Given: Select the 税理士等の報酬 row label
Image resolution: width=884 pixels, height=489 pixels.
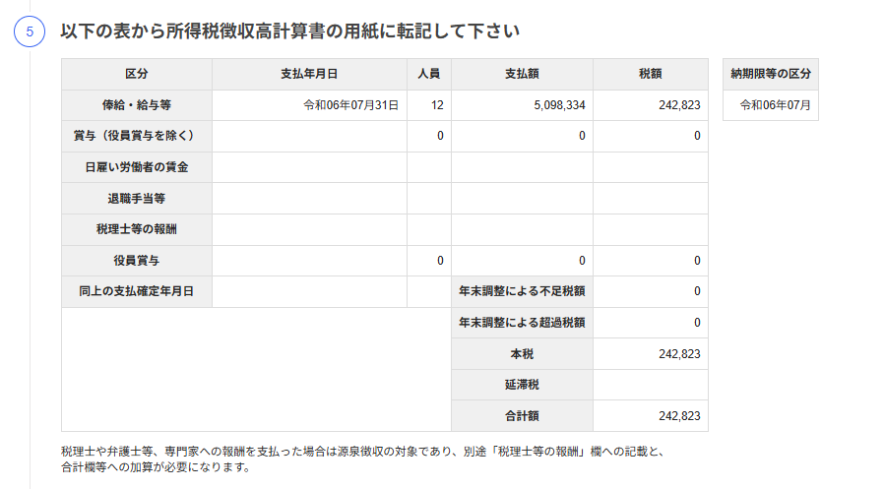Looking at the screenshot, I should coord(137,229).
